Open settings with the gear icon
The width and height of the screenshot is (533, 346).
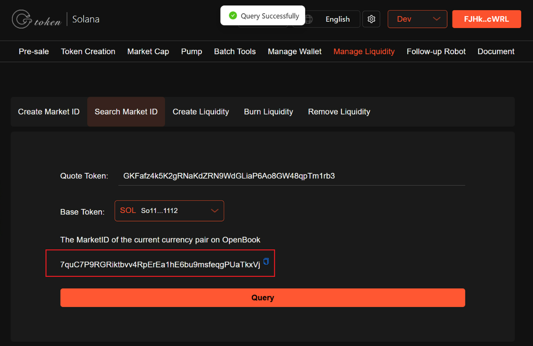[371, 19]
